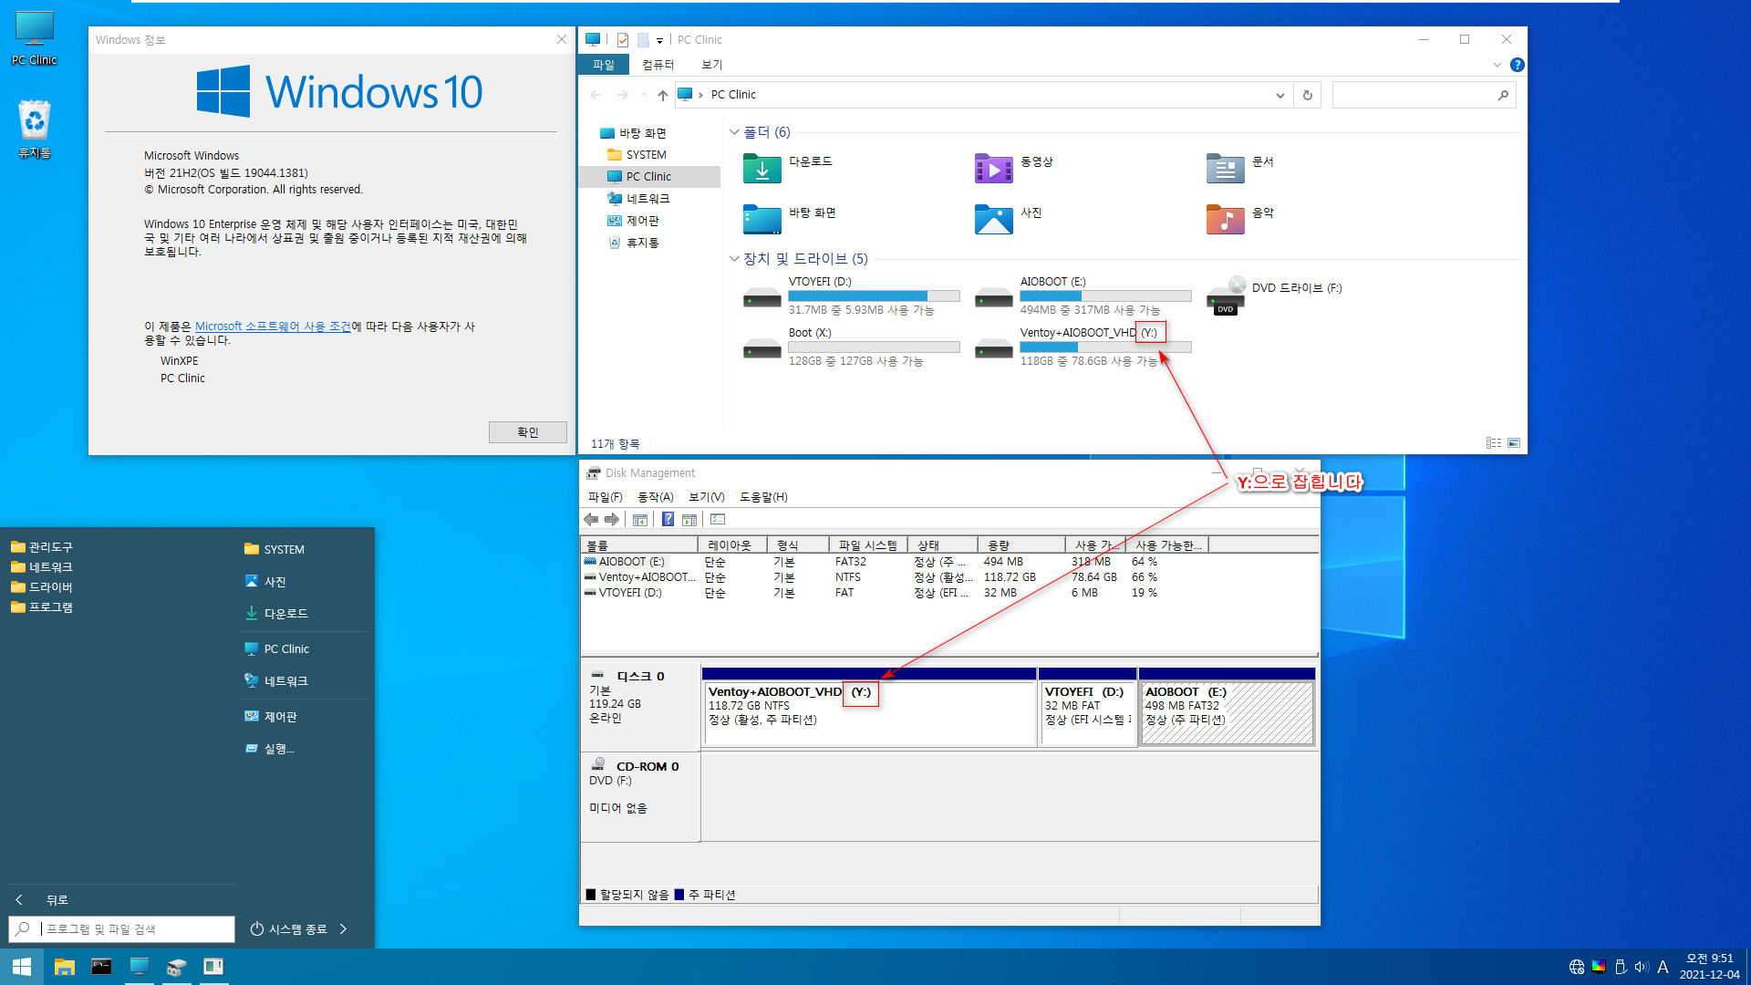
Task: Select the DVD 드라이브 (F:) icon
Action: click(1225, 295)
